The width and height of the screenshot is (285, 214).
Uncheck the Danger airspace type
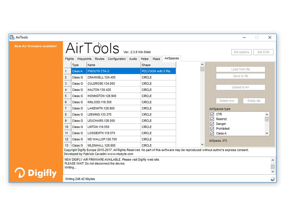coord(212,124)
